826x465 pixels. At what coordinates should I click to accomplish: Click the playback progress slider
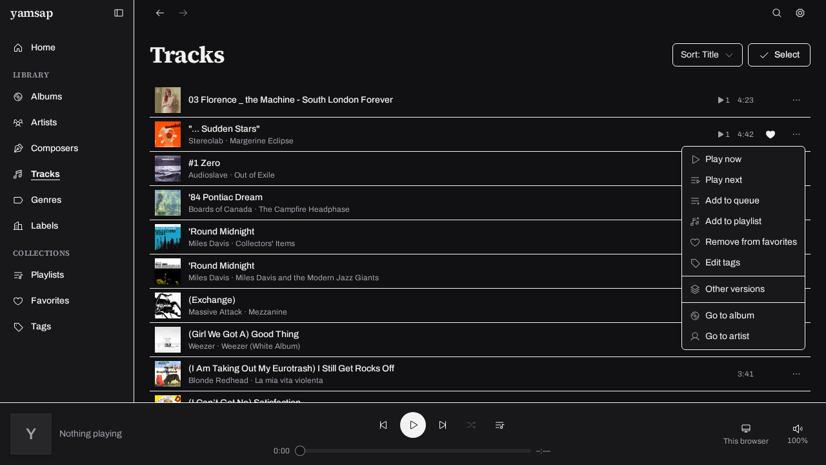[413, 451]
